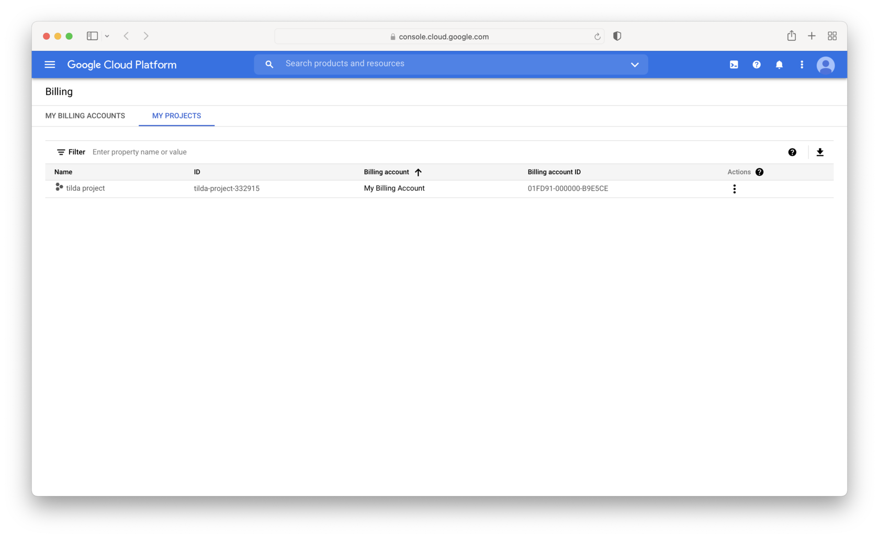The height and width of the screenshot is (538, 879).
Task: Open actions menu for tilda project
Action: [735, 189]
